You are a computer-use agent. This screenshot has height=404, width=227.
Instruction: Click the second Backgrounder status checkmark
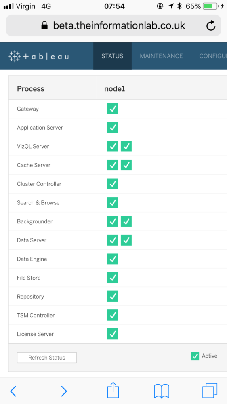click(x=126, y=221)
